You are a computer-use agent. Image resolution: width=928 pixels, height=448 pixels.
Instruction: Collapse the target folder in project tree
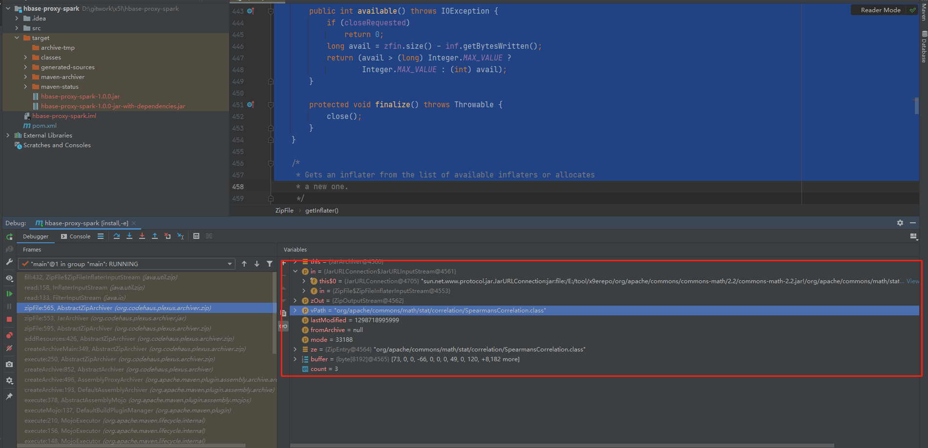pyautogui.click(x=17, y=38)
